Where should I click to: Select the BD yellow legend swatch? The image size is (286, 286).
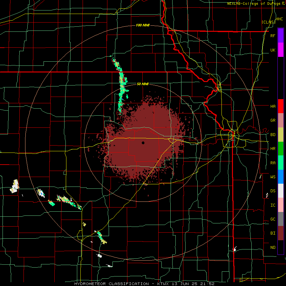coord(281,134)
